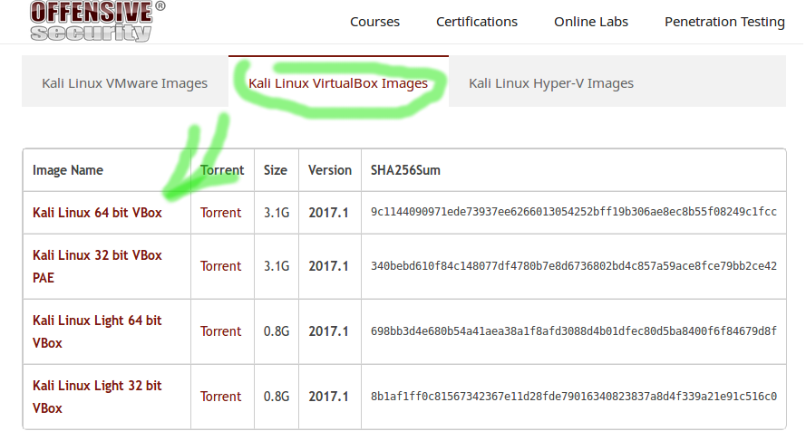Click the Offensive Security logo

98,21
